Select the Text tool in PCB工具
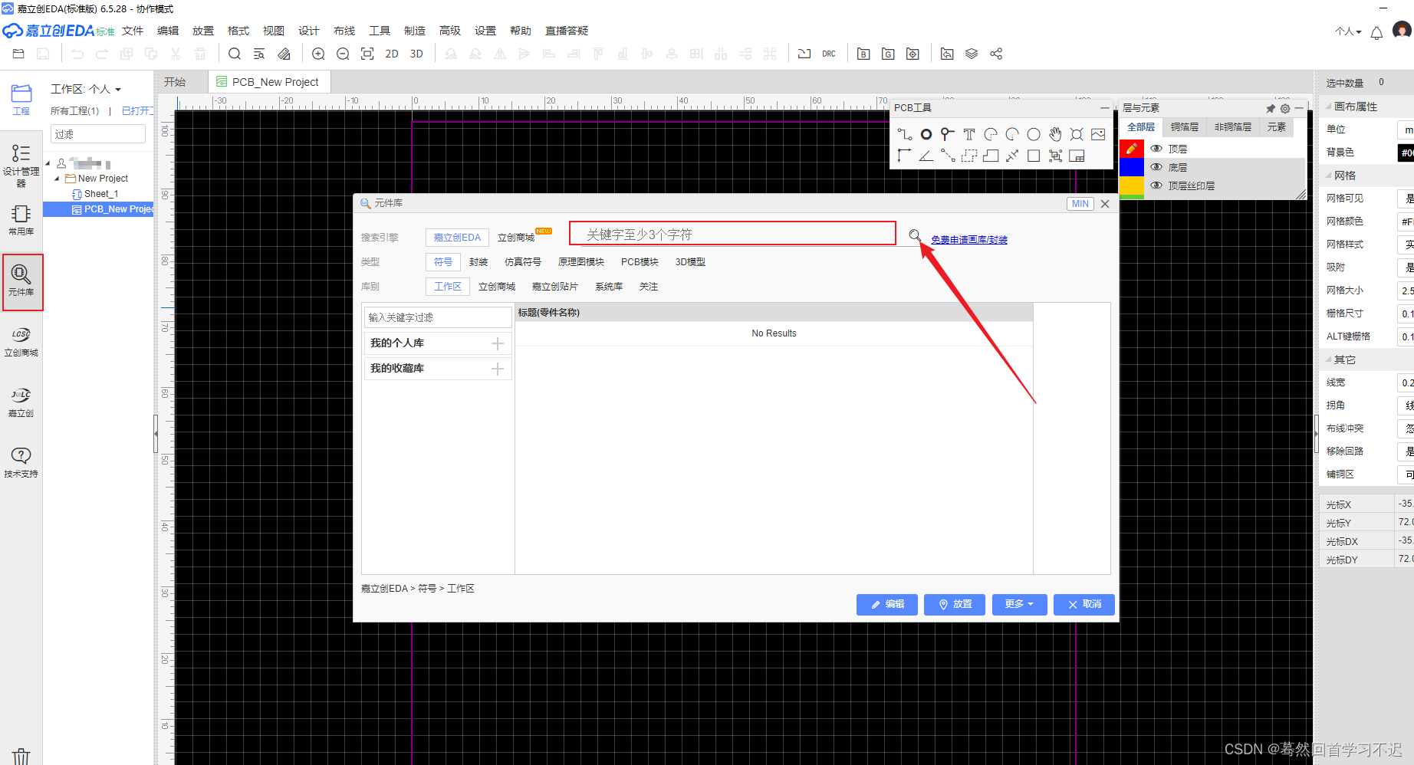 pos(969,134)
